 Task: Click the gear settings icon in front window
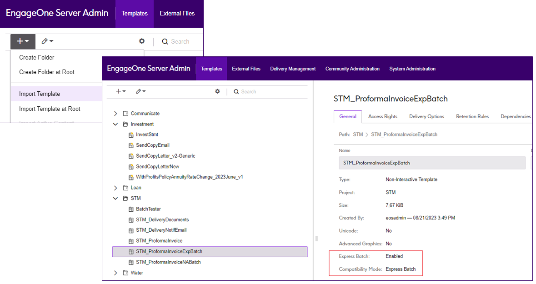point(217,91)
